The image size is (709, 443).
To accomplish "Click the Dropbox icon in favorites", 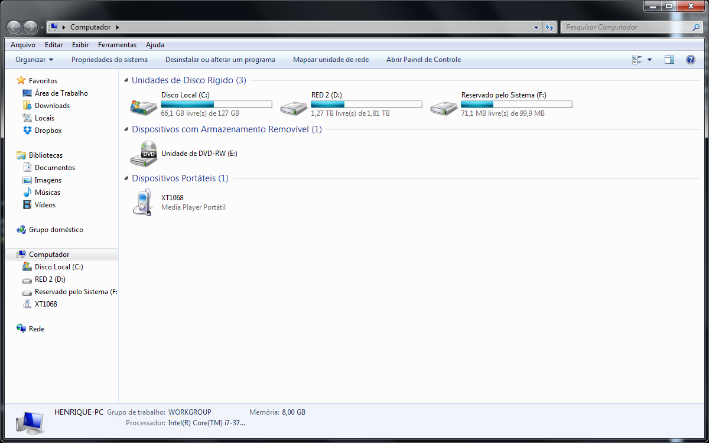I will [x=27, y=131].
